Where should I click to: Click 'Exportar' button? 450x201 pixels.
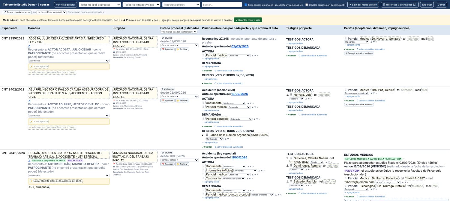[x=427, y=5]
